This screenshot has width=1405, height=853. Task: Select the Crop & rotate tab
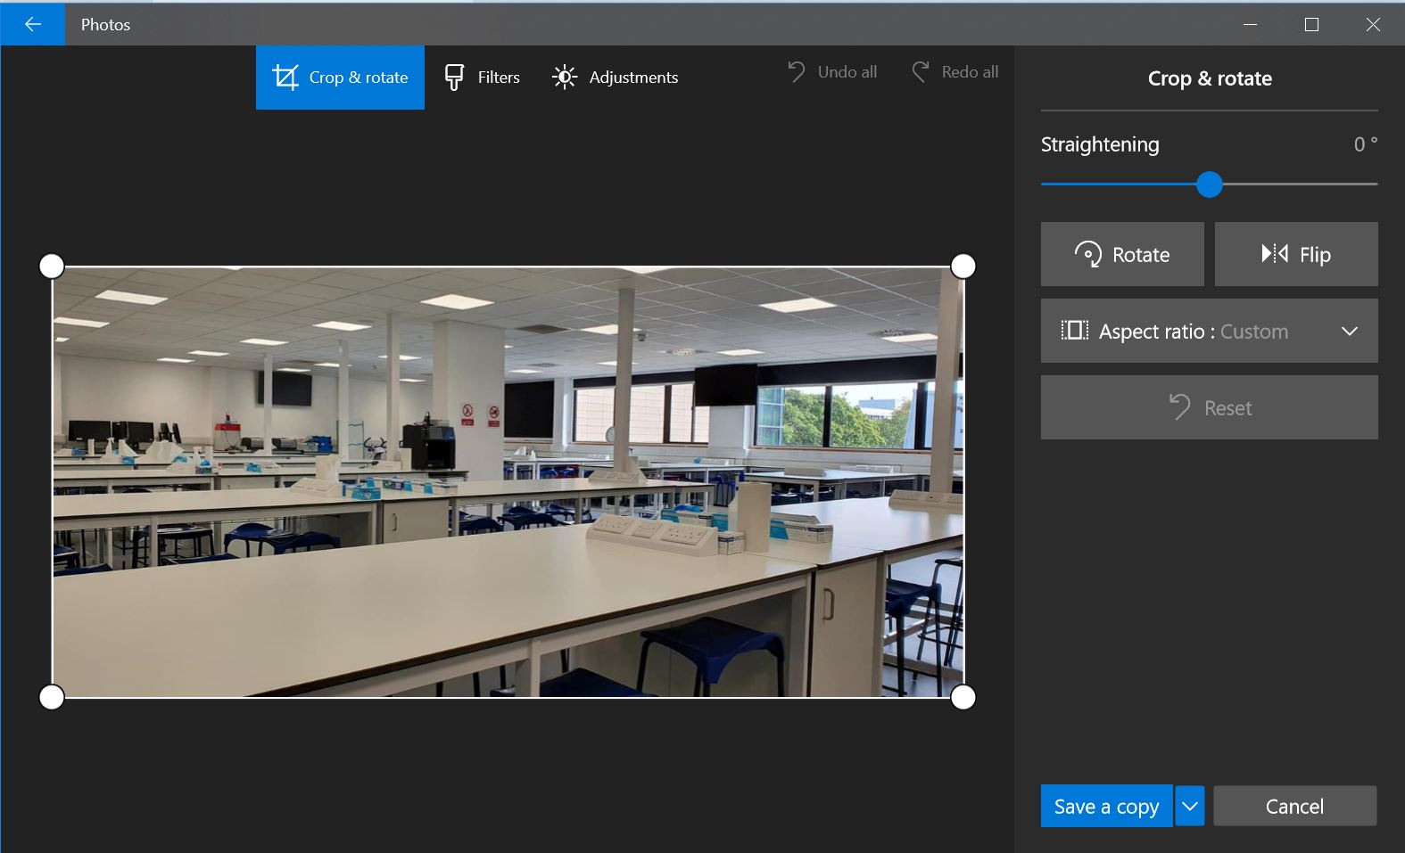tap(340, 78)
